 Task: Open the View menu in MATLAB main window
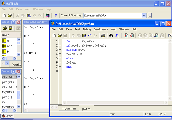point(19,9)
